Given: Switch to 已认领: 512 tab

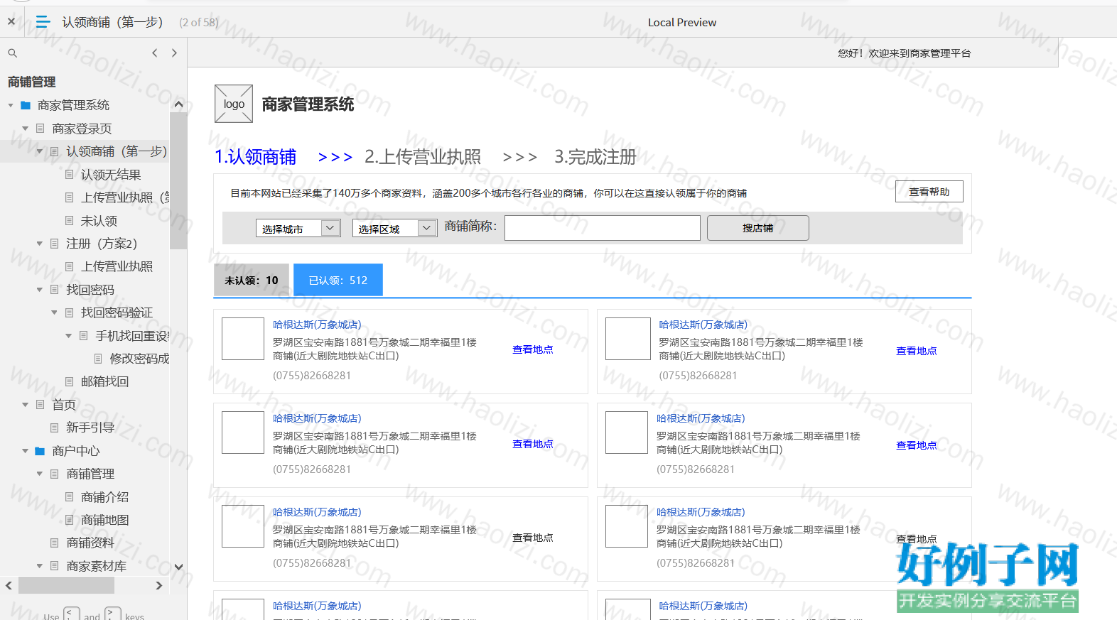Looking at the screenshot, I should pyautogui.click(x=338, y=280).
